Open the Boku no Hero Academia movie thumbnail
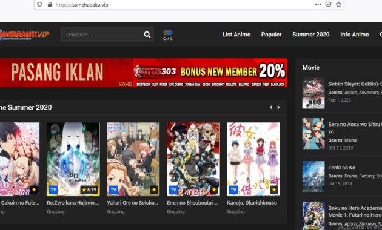This screenshot has height=230, width=382. coord(313,215)
